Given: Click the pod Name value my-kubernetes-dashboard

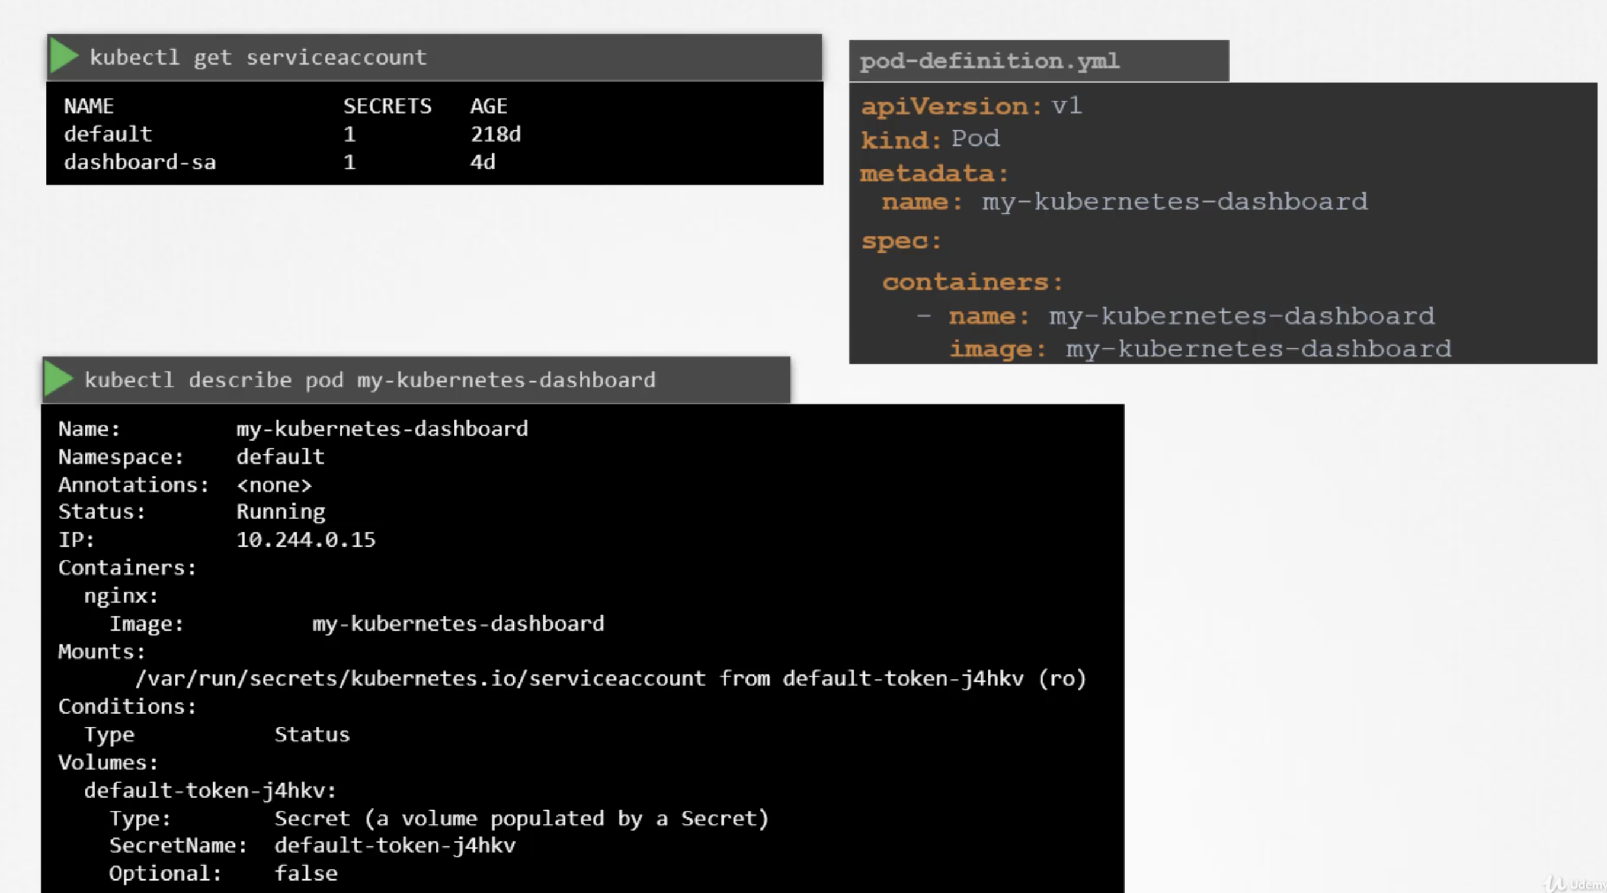Looking at the screenshot, I should click(382, 429).
